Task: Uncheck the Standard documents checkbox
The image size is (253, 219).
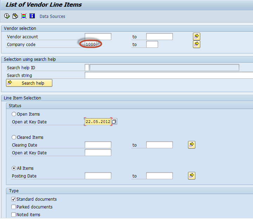Action: tap(14, 199)
